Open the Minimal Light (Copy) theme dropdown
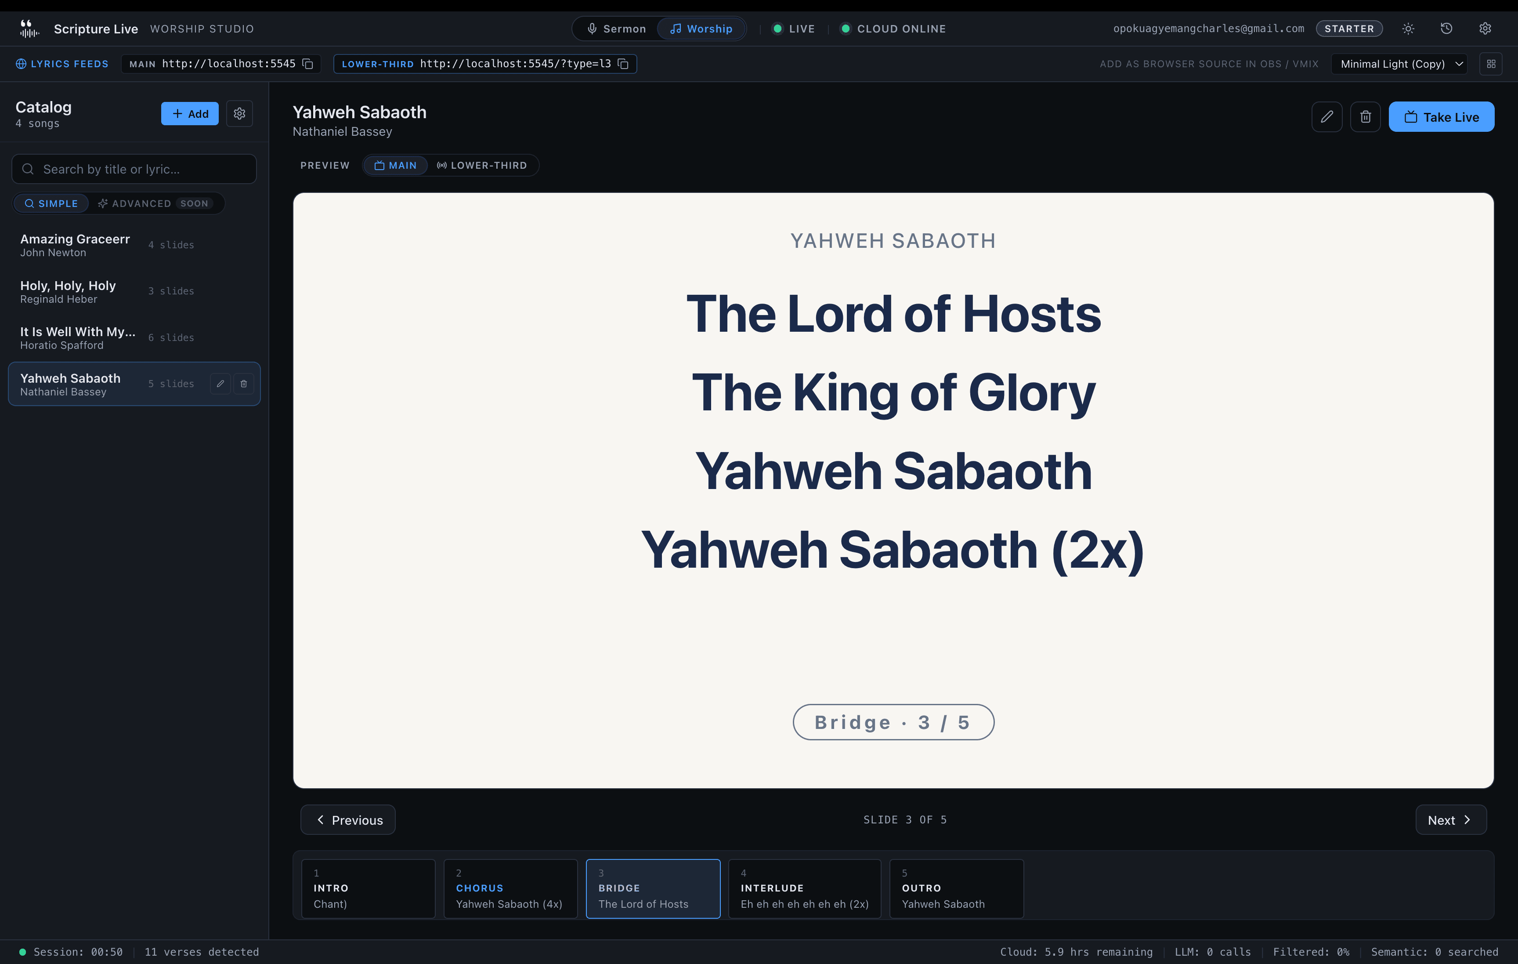Viewport: 1518px width, 964px height. coord(1399,64)
